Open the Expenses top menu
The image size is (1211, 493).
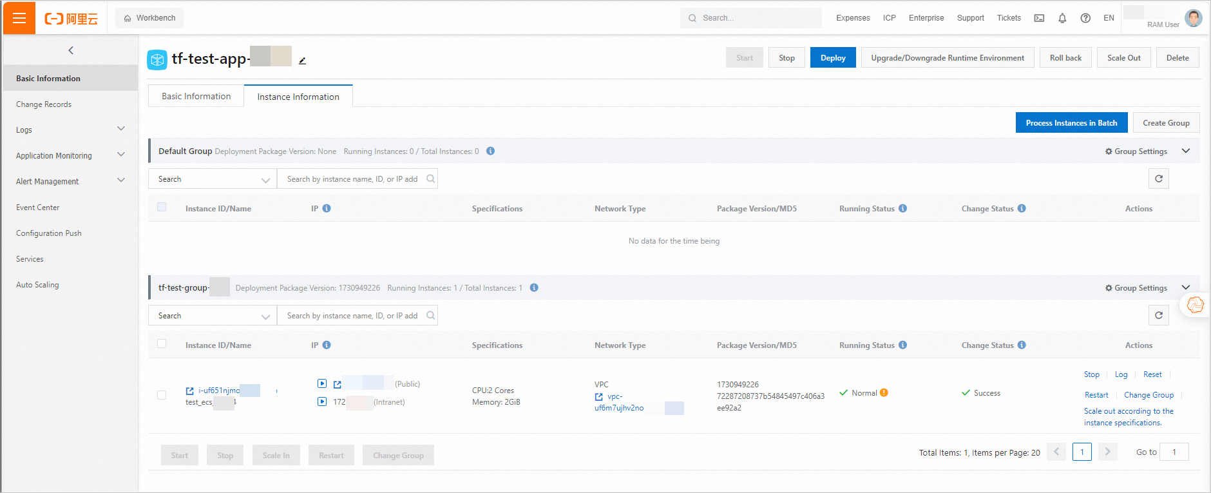pyautogui.click(x=853, y=18)
